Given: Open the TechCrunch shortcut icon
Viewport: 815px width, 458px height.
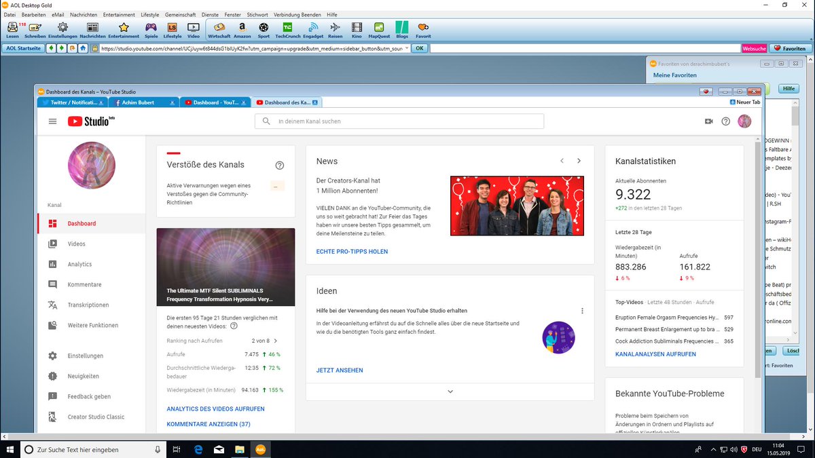Looking at the screenshot, I should 287,29.
